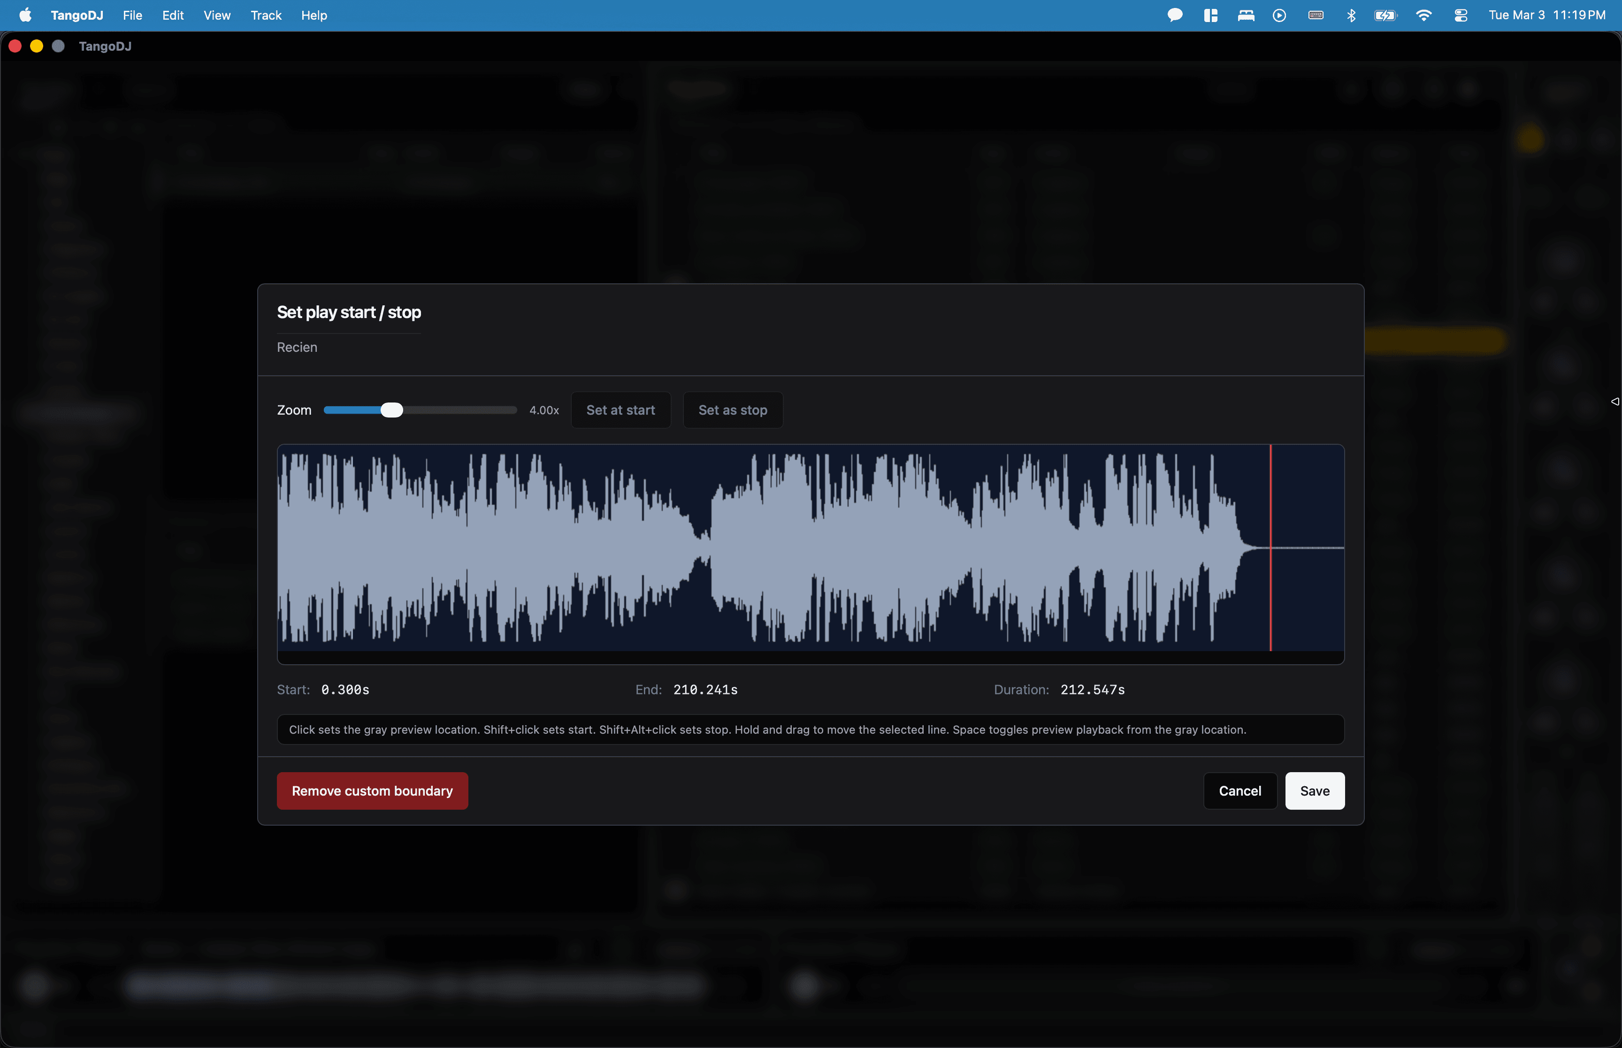
Task: Click the battery charging icon
Action: pos(1386,14)
